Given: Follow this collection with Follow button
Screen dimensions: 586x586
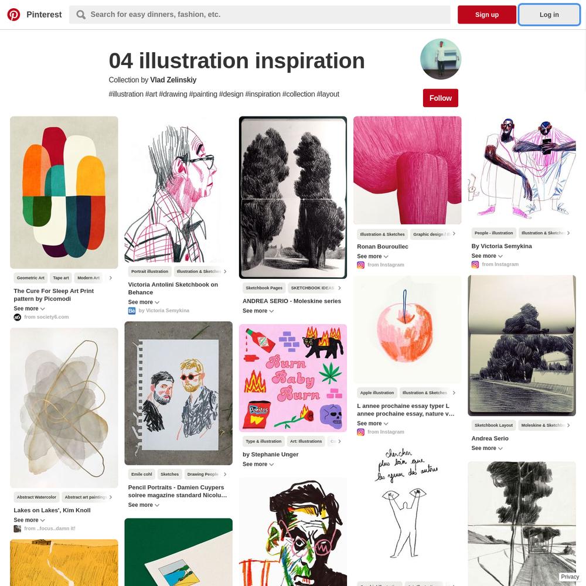Looking at the screenshot, I should 440,98.
